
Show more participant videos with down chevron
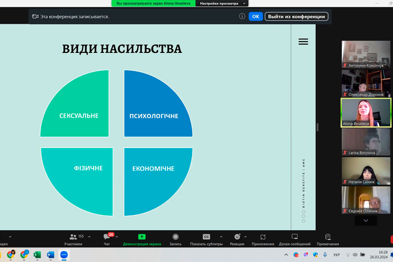coord(365,221)
